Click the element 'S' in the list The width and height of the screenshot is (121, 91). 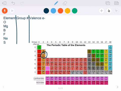pos(5,42)
